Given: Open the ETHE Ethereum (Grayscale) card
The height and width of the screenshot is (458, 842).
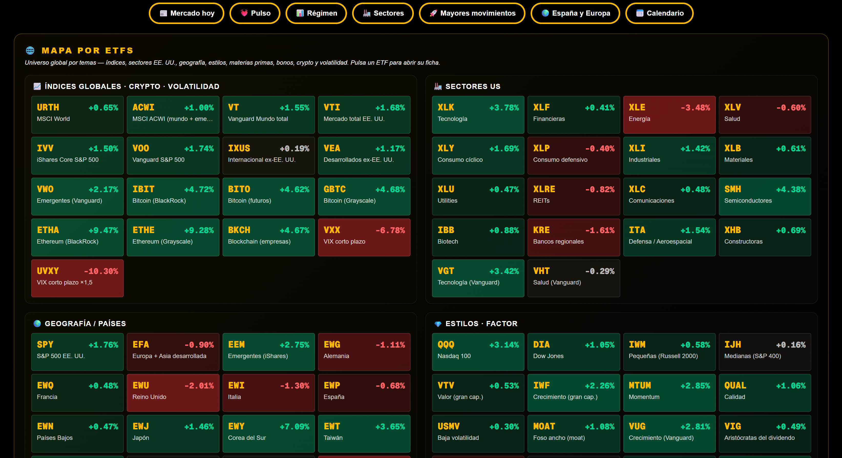Looking at the screenshot, I should (173, 237).
